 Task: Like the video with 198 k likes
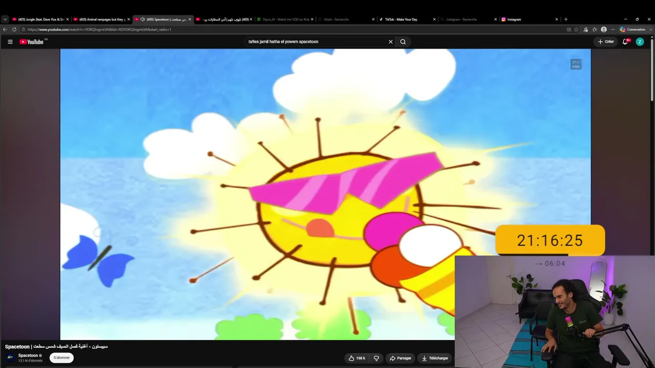pyautogui.click(x=357, y=358)
